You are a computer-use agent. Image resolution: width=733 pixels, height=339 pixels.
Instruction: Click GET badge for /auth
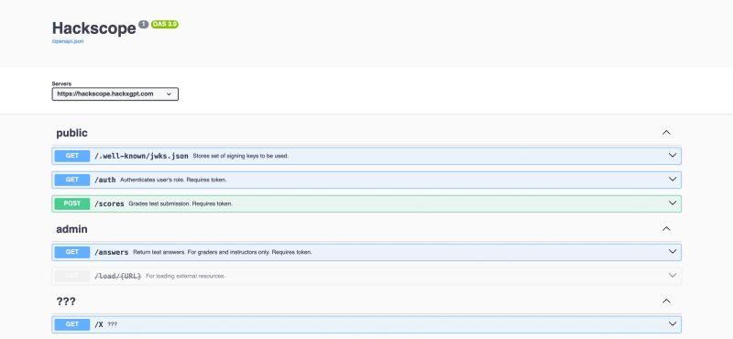coord(72,180)
